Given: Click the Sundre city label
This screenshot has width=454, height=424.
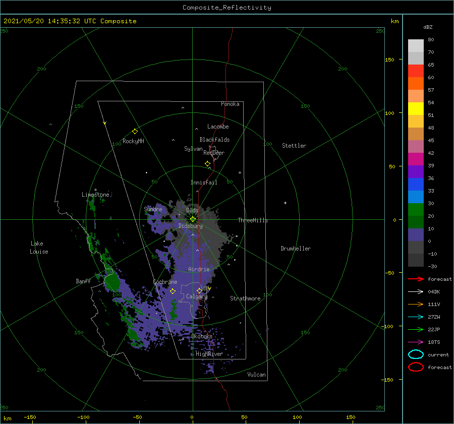Looking at the screenshot, I should click(153, 209).
